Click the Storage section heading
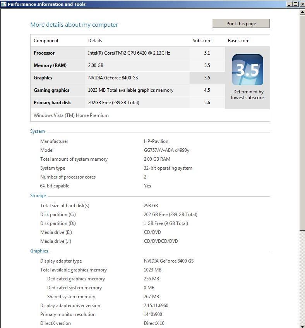The image size is (305, 328). [38, 196]
